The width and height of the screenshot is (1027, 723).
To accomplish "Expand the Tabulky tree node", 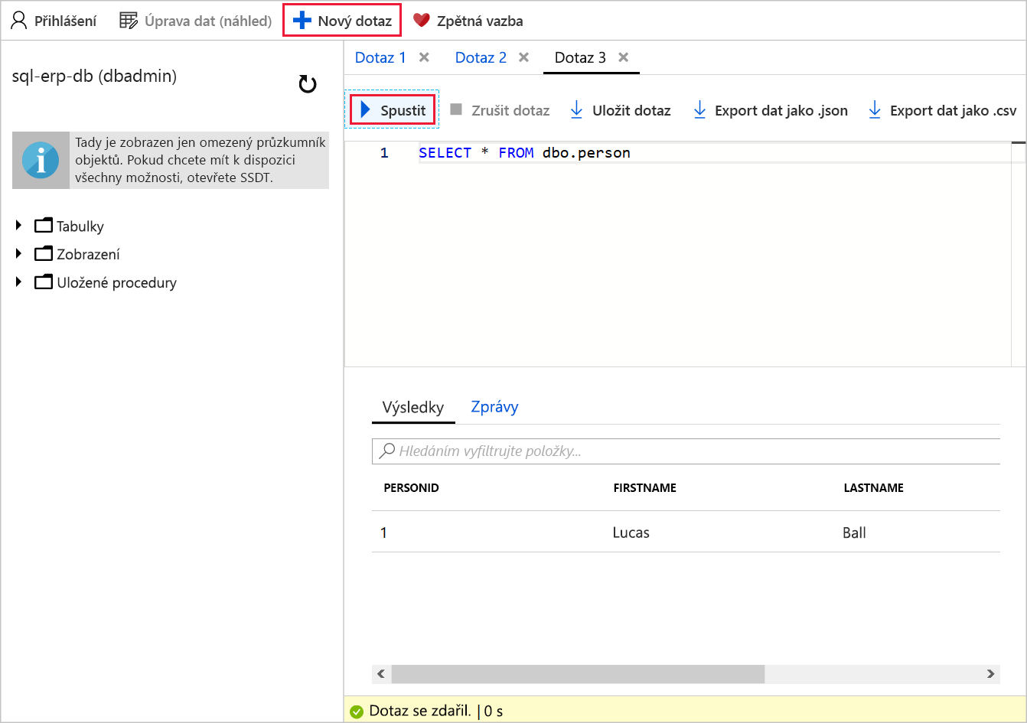I will 19,226.
